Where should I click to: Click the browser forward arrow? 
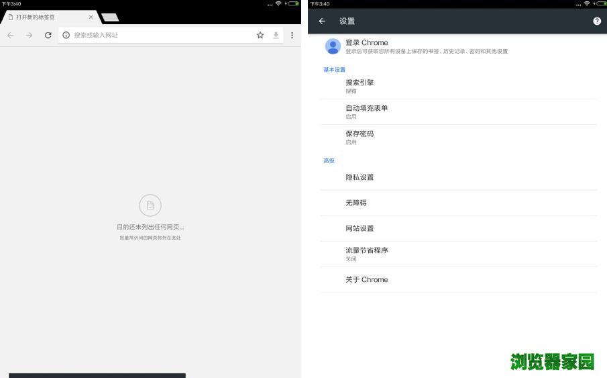[29, 35]
